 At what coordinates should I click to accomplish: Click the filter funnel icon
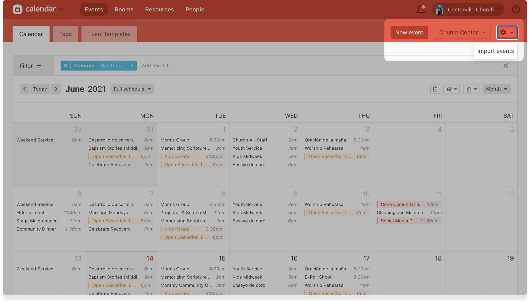[x=39, y=66]
